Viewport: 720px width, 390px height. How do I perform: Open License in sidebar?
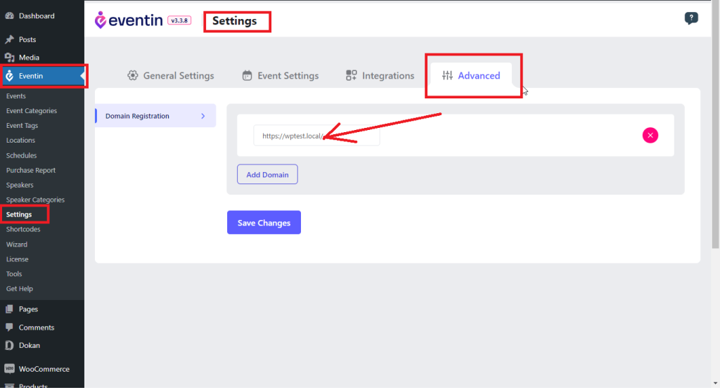point(18,259)
